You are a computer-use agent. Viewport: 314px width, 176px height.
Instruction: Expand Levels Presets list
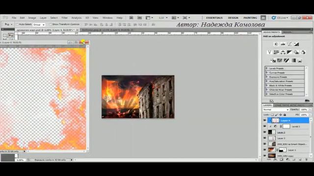point(266,68)
